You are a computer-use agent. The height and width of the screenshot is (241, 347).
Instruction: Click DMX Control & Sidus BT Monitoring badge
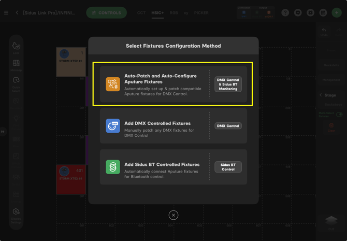228,84
